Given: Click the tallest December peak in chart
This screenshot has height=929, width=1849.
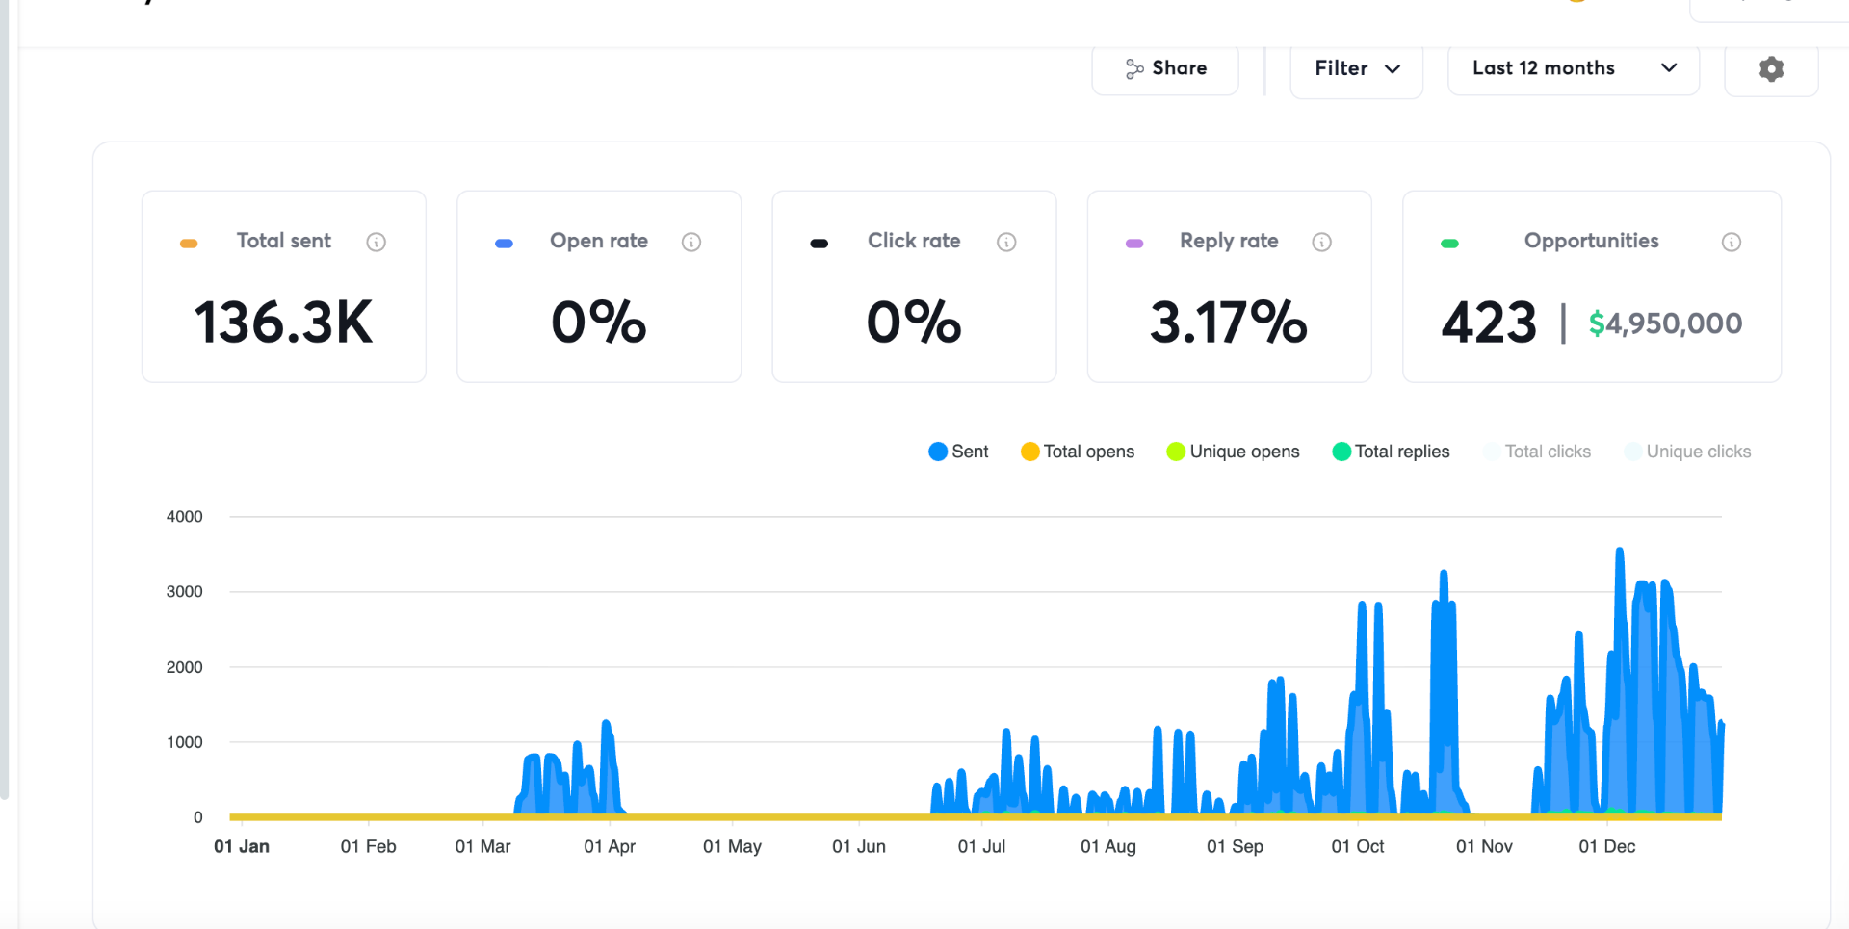Looking at the screenshot, I should click(1620, 553).
